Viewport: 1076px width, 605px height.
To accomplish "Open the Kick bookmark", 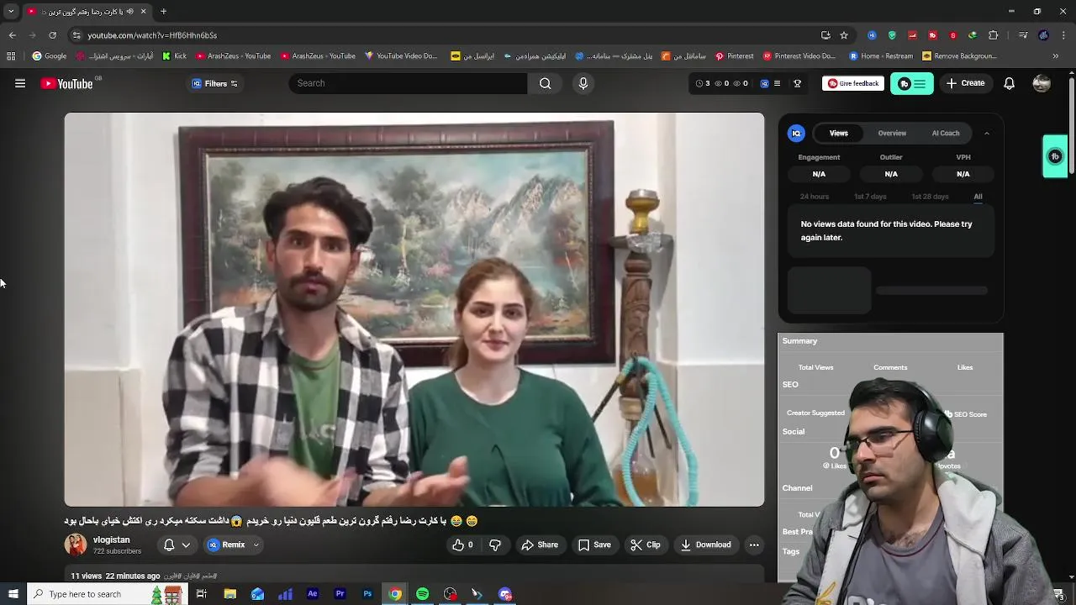I will pos(174,56).
